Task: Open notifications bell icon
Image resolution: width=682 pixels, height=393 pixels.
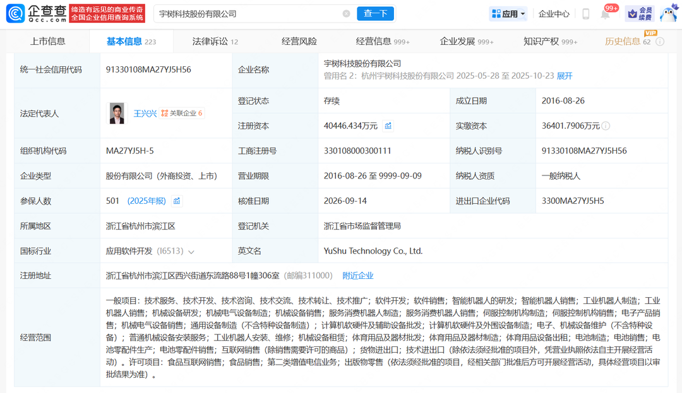Action: click(605, 15)
